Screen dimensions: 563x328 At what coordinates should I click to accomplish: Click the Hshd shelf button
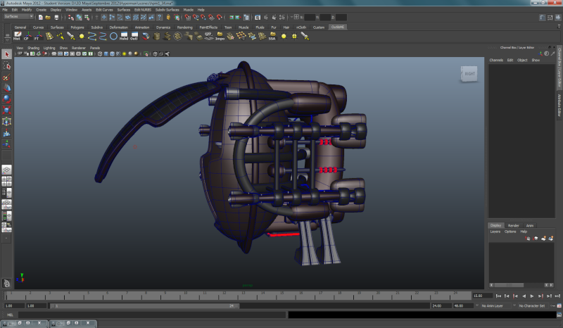click(124, 36)
